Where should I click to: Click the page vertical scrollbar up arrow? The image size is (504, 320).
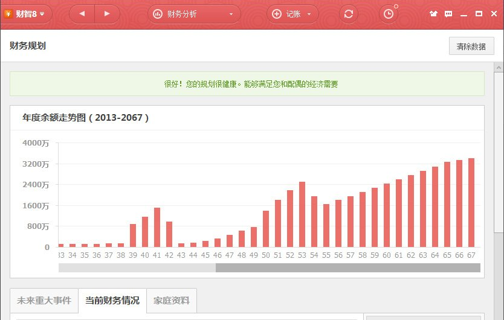(499, 68)
